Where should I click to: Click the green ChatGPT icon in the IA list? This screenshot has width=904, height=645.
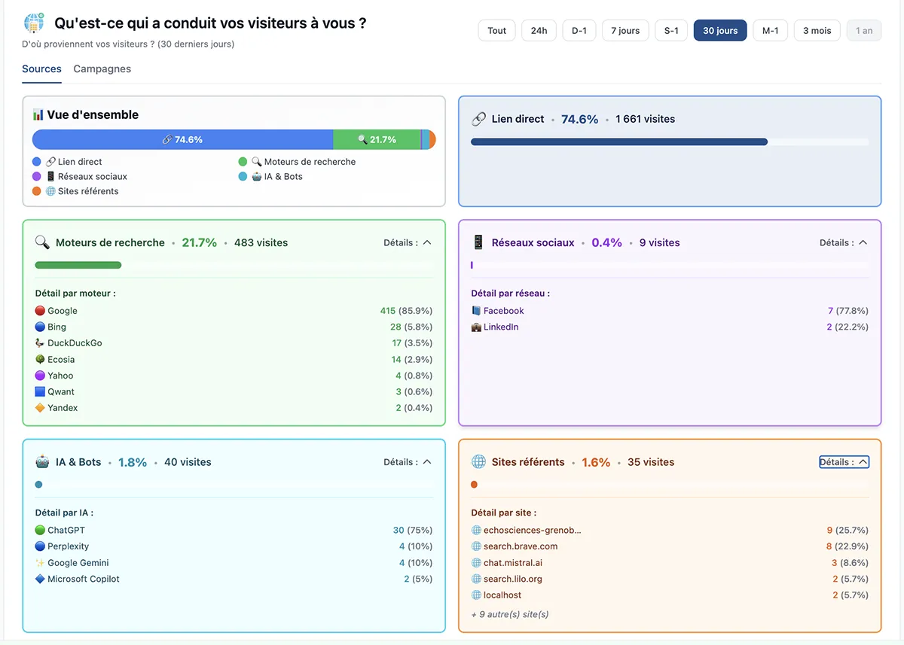click(41, 531)
